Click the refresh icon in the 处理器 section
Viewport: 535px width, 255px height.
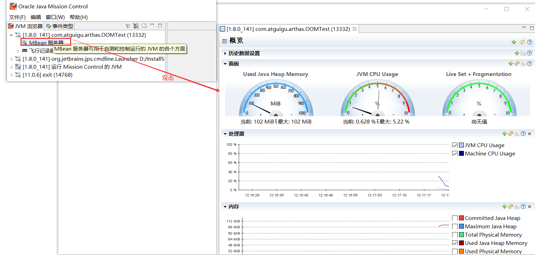tap(511, 134)
